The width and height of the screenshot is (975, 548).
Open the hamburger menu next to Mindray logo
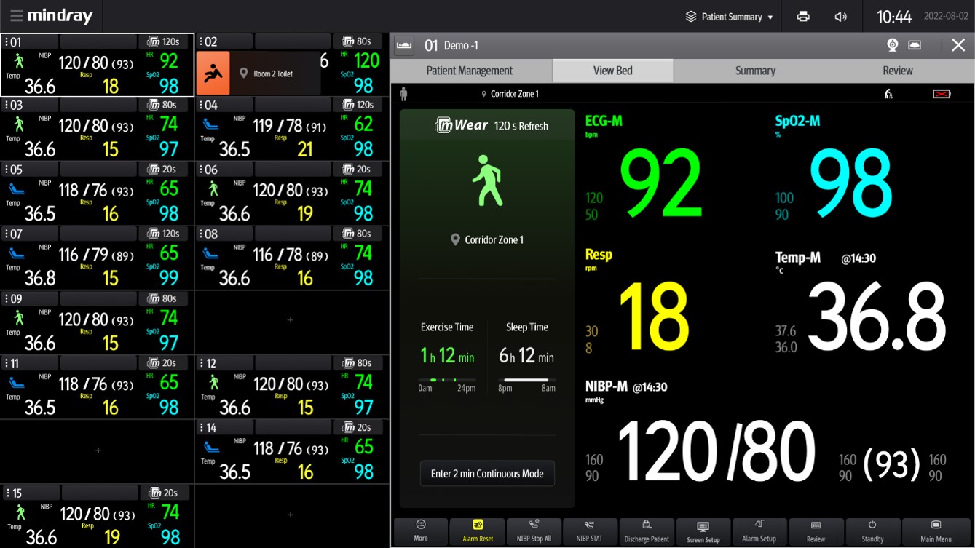pyautogui.click(x=16, y=16)
